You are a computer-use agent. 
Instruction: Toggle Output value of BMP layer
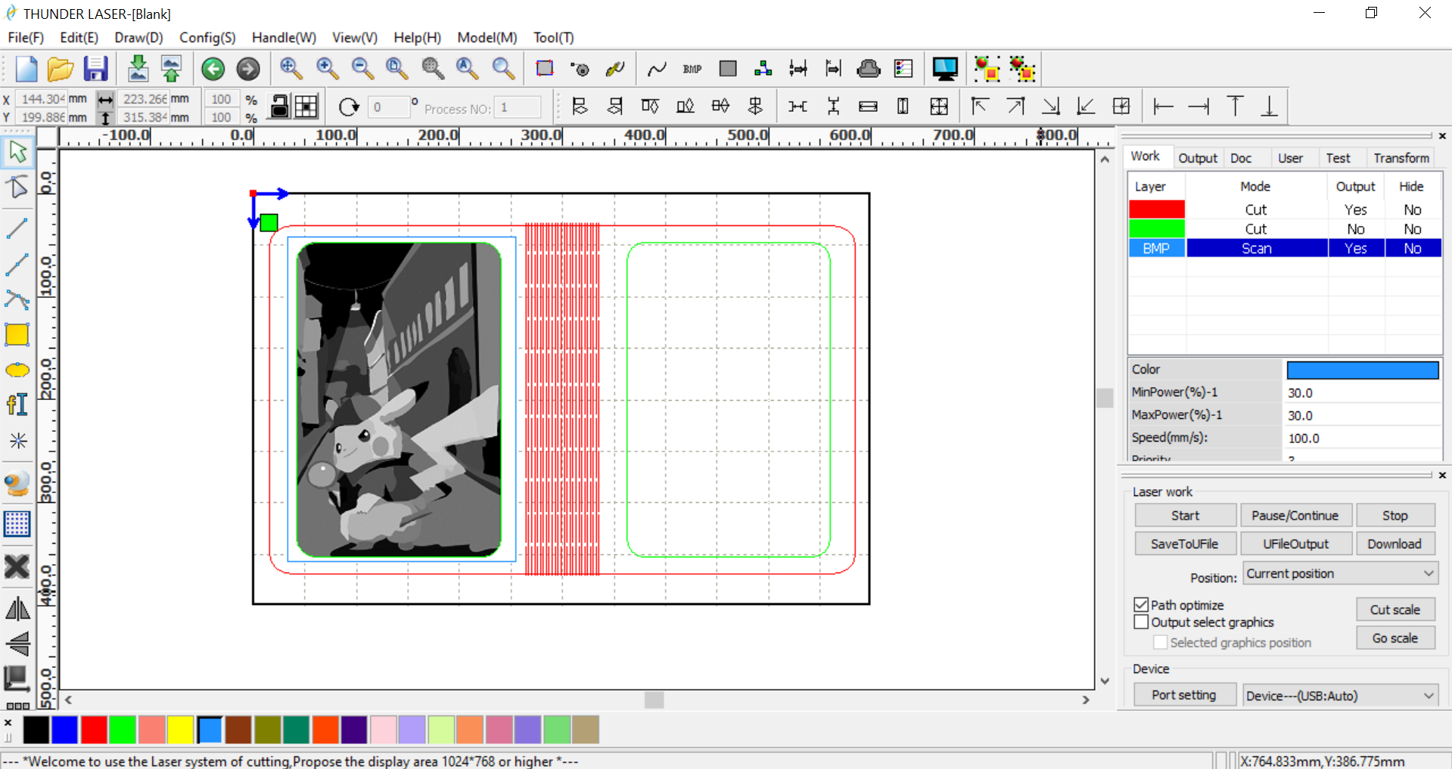1355,248
